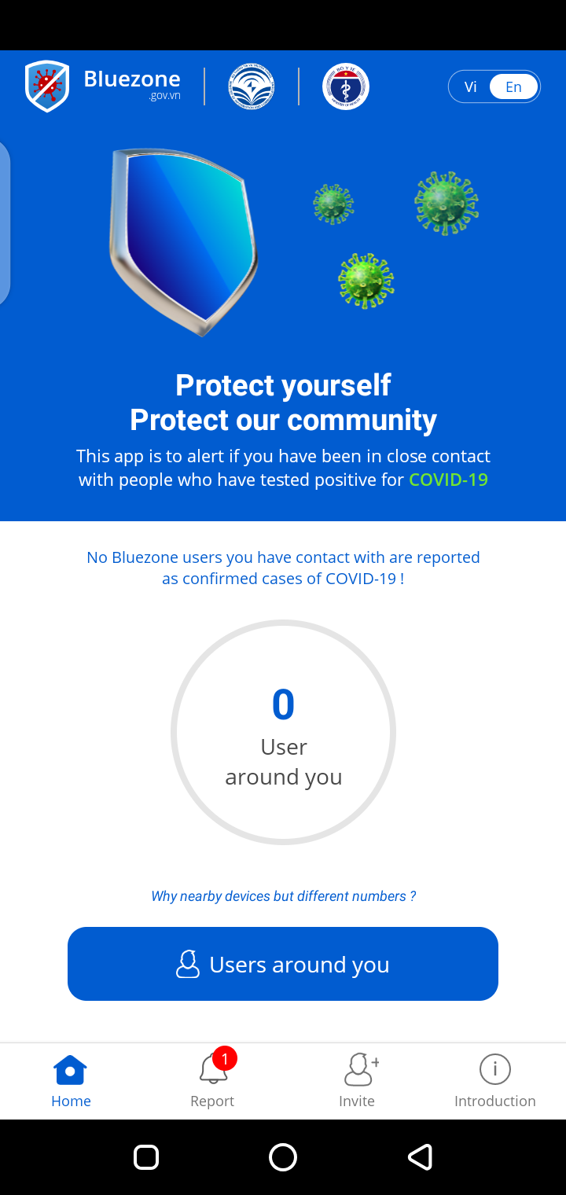Tap the Invite person-plus icon

tap(359, 1069)
